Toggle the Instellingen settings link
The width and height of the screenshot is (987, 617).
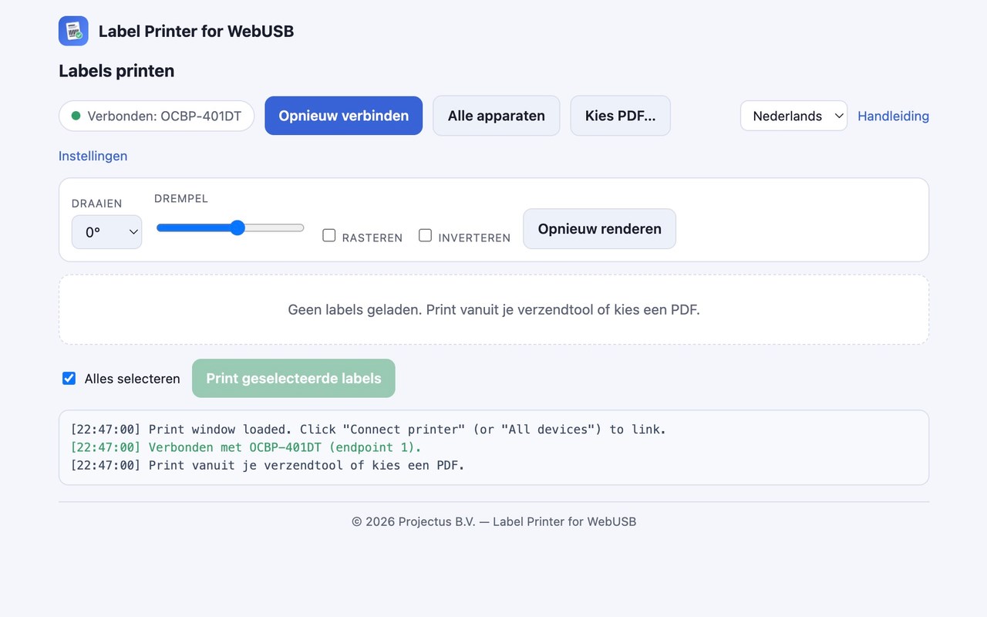click(x=93, y=156)
